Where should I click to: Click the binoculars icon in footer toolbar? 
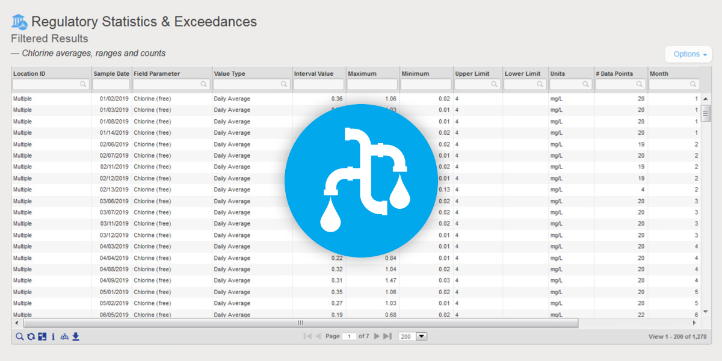(64, 336)
